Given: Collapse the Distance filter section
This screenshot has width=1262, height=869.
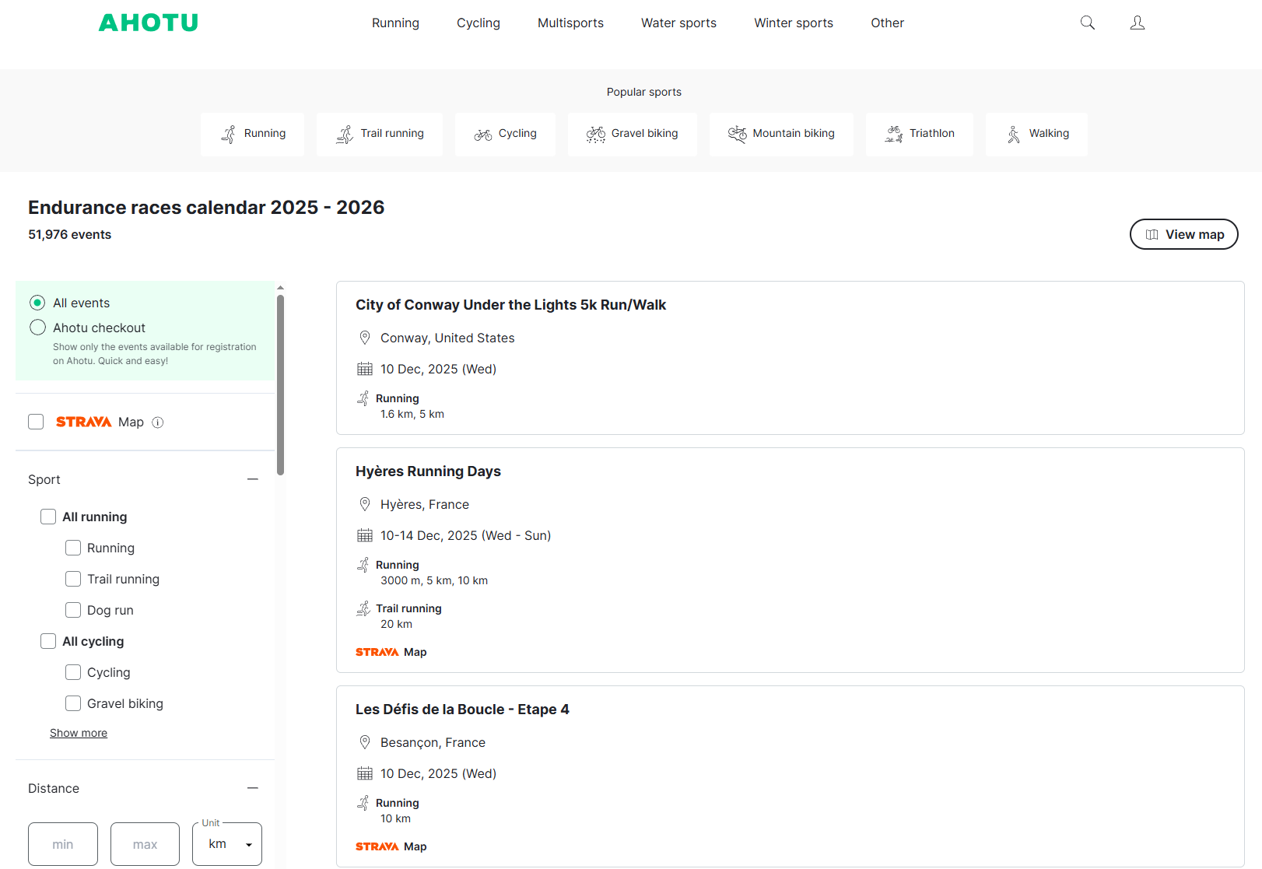Looking at the screenshot, I should point(252,788).
